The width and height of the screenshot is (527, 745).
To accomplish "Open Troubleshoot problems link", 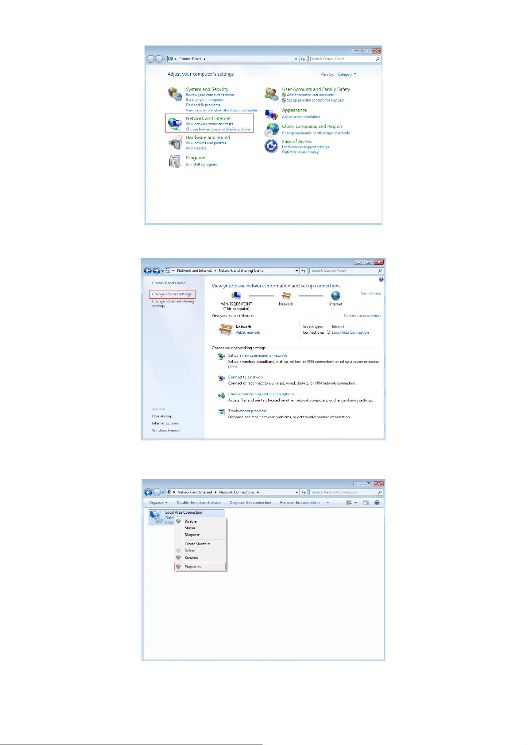I will (x=247, y=411).
